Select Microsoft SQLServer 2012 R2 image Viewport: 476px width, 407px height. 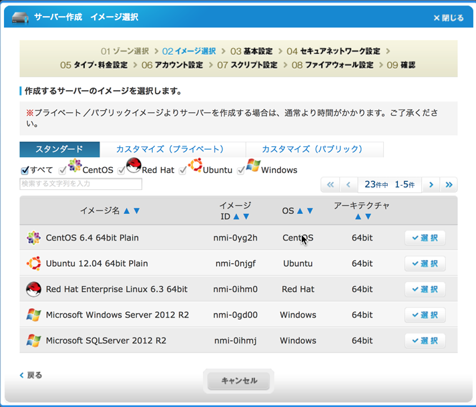click(x=425, y=340)
